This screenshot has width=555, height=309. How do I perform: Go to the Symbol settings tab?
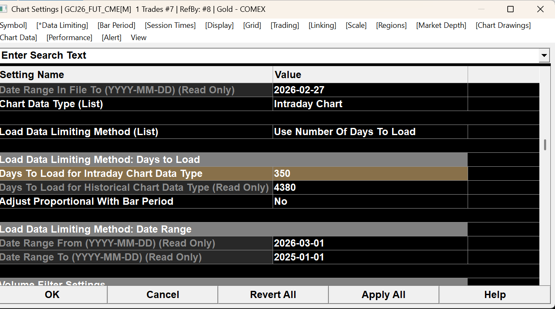click(x=13, y=25)
